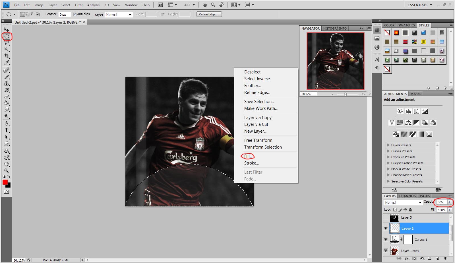Toggle visibility of Layer 1 copy
Screen dimensions: 455x263
[x=386, y=250]
